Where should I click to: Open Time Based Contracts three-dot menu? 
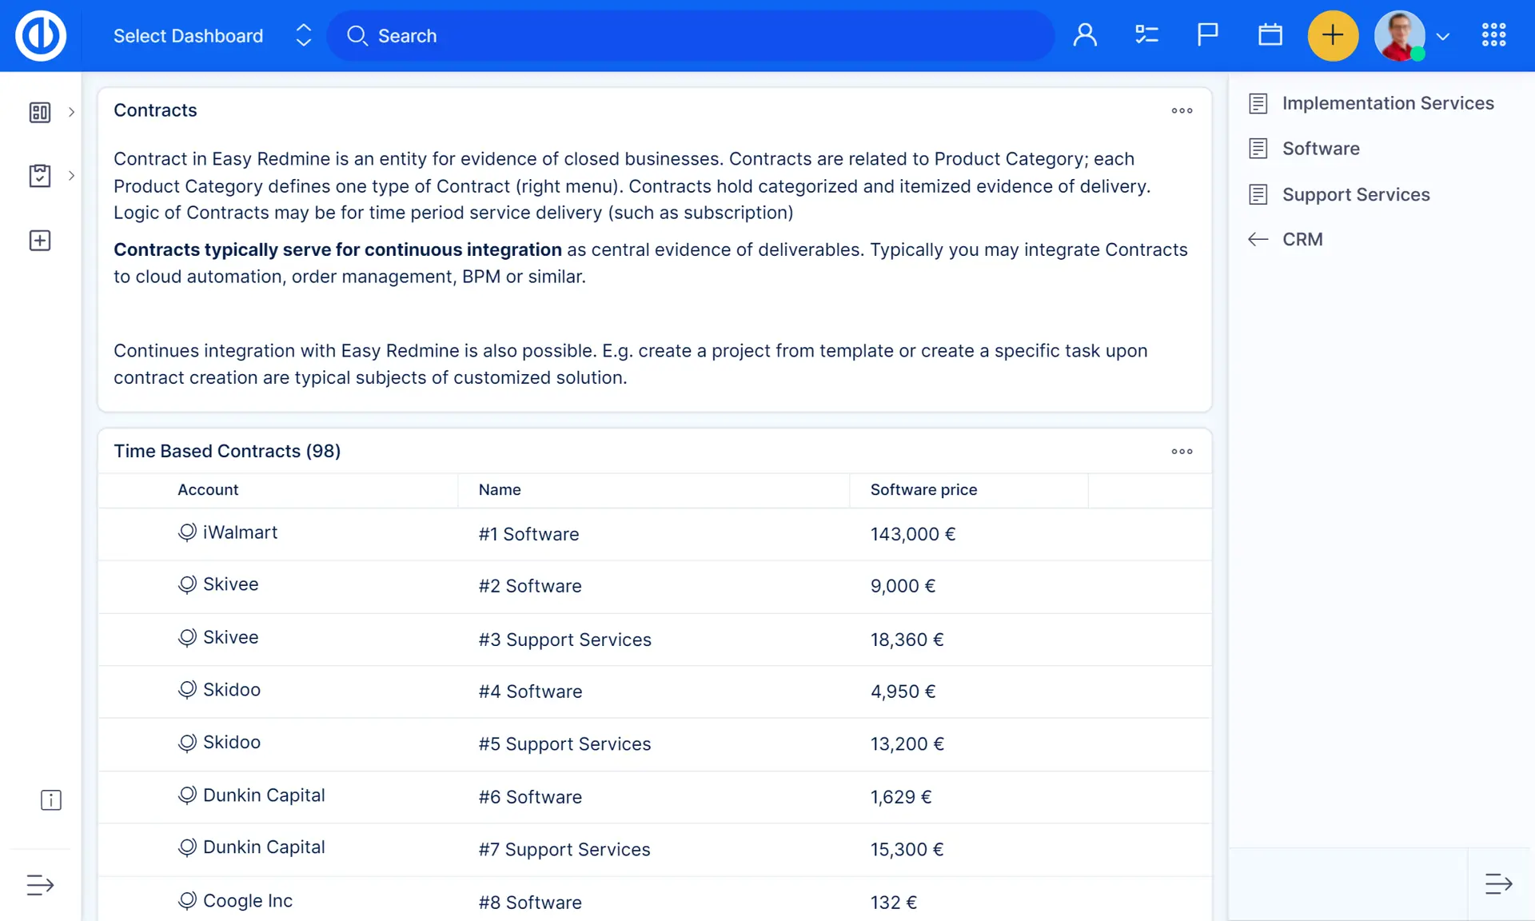coord(1182,452)
